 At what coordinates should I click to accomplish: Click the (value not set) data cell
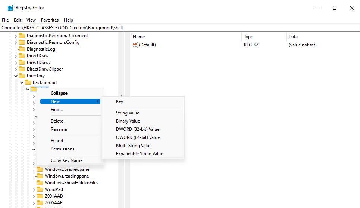click(303, 45)
